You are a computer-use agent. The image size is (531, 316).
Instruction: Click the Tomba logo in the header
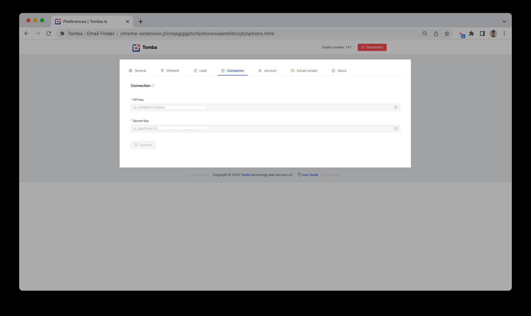(x=145, y=47)
